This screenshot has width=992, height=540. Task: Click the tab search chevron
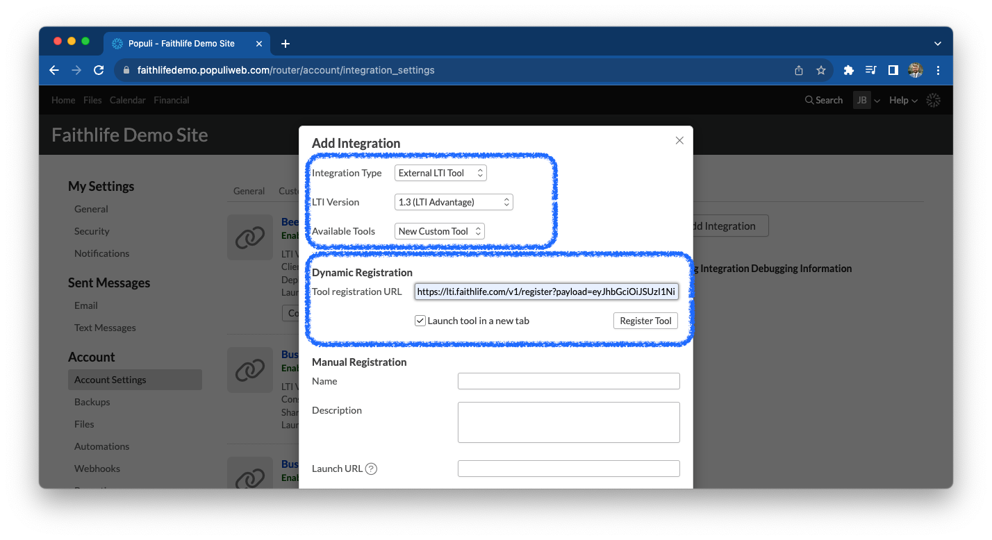(x=938, y=44)
